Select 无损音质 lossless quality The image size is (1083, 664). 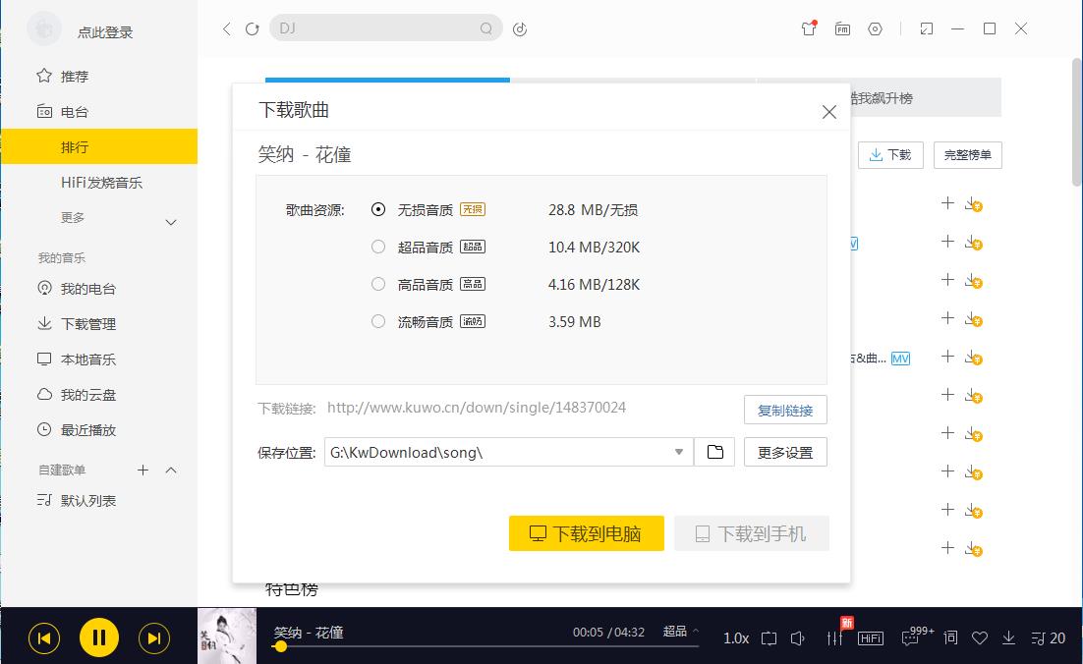pos(378,209)
